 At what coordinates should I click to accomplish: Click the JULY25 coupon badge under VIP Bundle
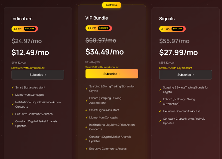coord(98,28)
